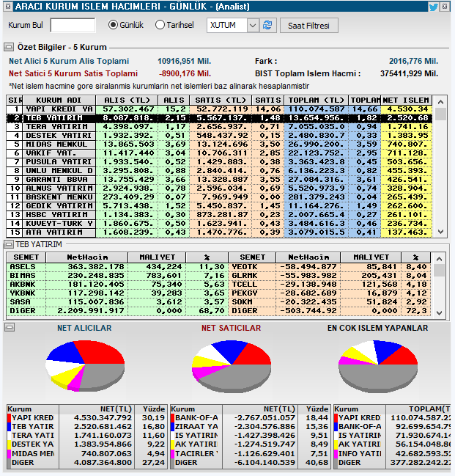455x476 pixels.
Task: Click red swatch beside YAPI KRED in net buyers
Action: tap(9, 418)
